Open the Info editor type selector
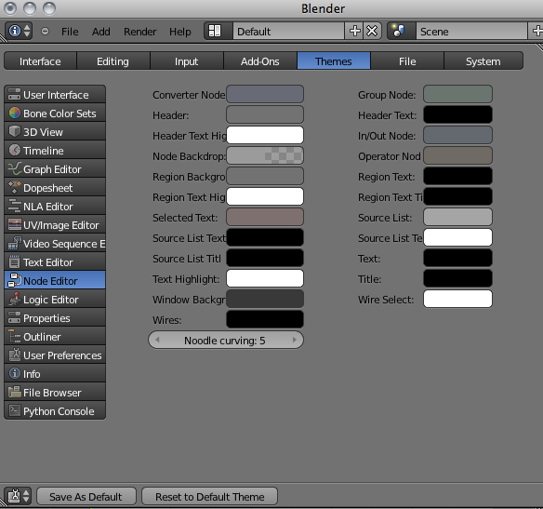The image size is (543, 509). (19, 32)
